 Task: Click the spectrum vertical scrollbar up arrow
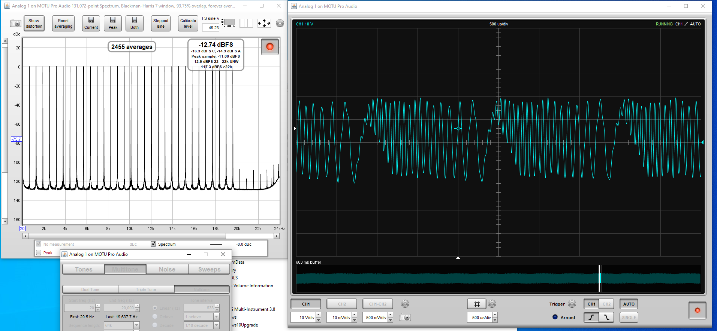tap(5, 41)
